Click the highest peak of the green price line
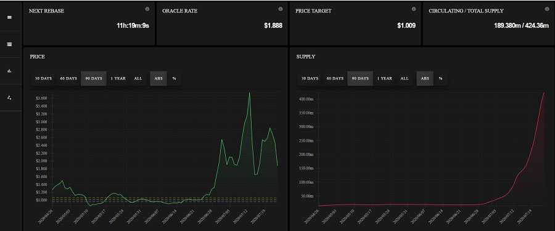 point(250,93)
